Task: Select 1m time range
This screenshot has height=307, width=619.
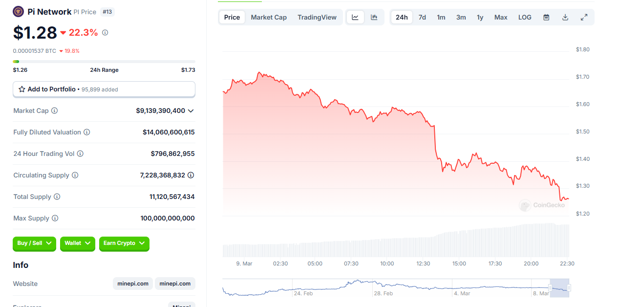Action: click(x=441, y=17)
